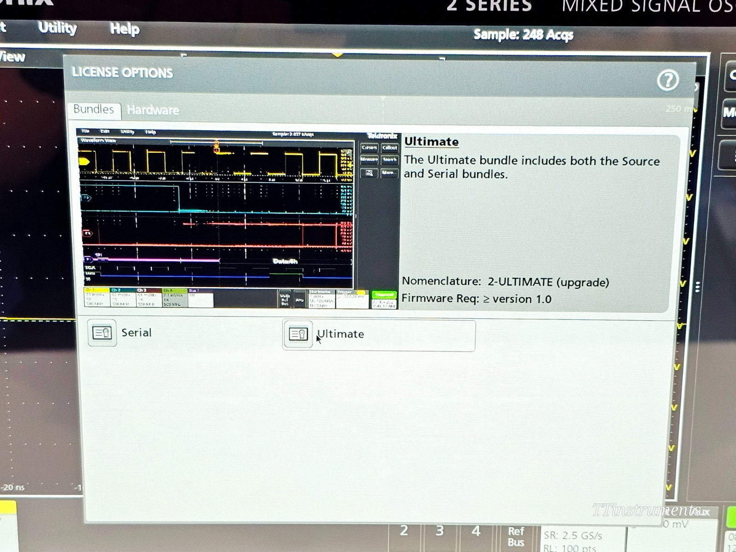Click the Firmware Req version 1.0 text

pos(476,299)
